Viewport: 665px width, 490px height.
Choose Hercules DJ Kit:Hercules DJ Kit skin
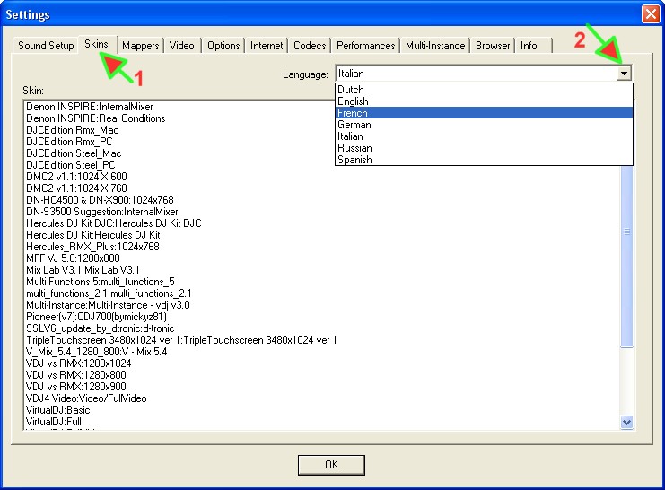[x=93, y=235]
